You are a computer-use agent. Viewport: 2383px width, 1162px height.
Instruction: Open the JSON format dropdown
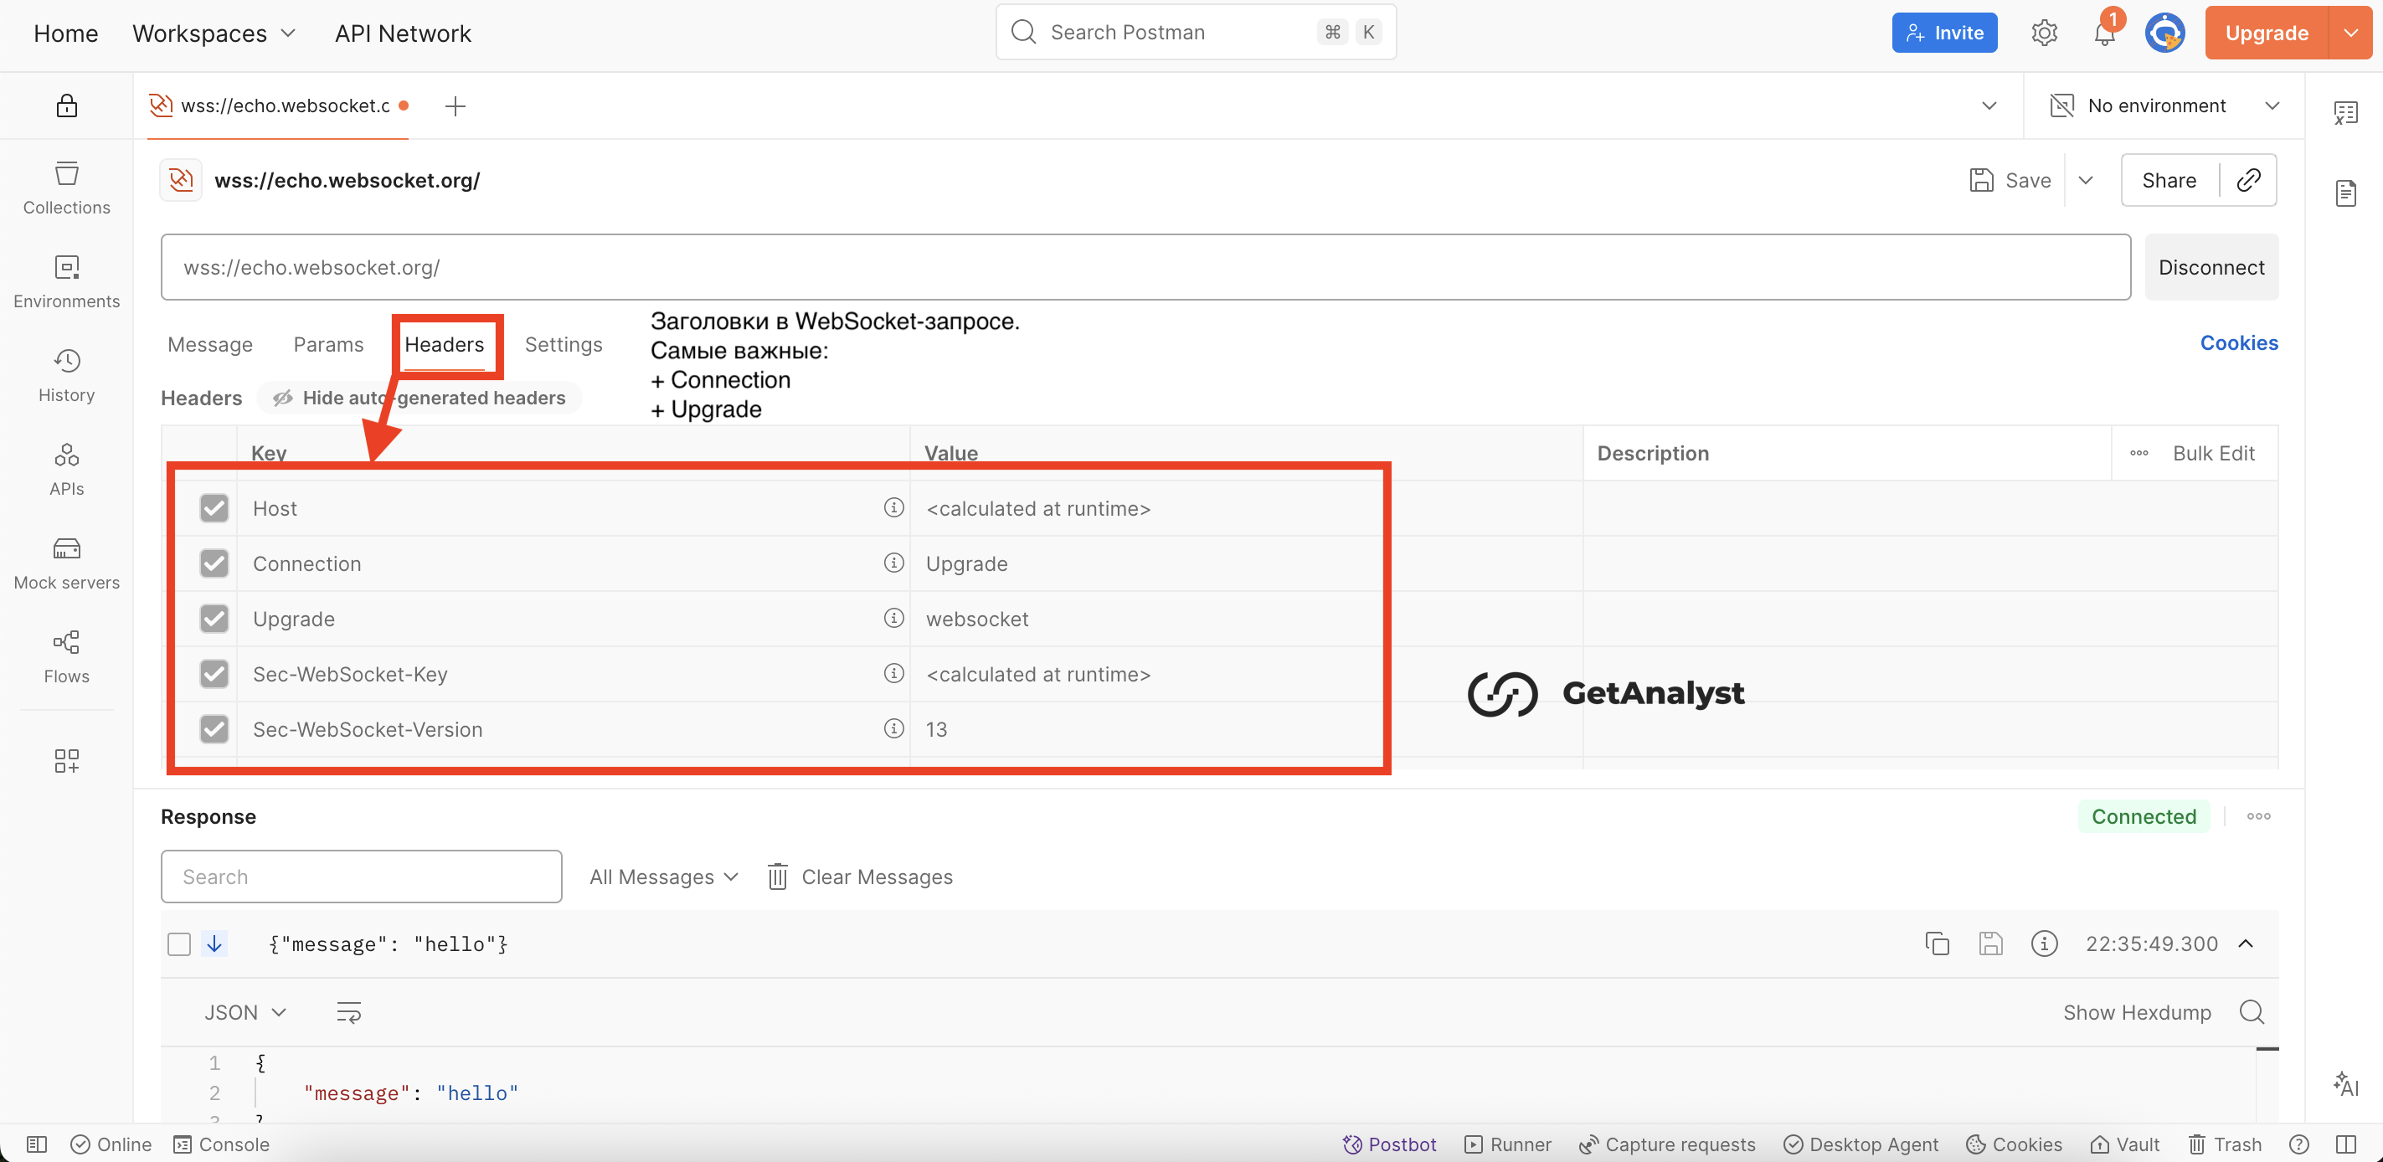point(244,1012)
